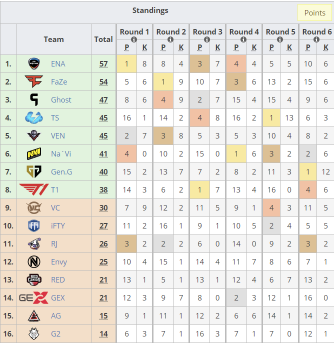Open the ENA team link
This screenshot has width=334, height=343.
[58, 64]
